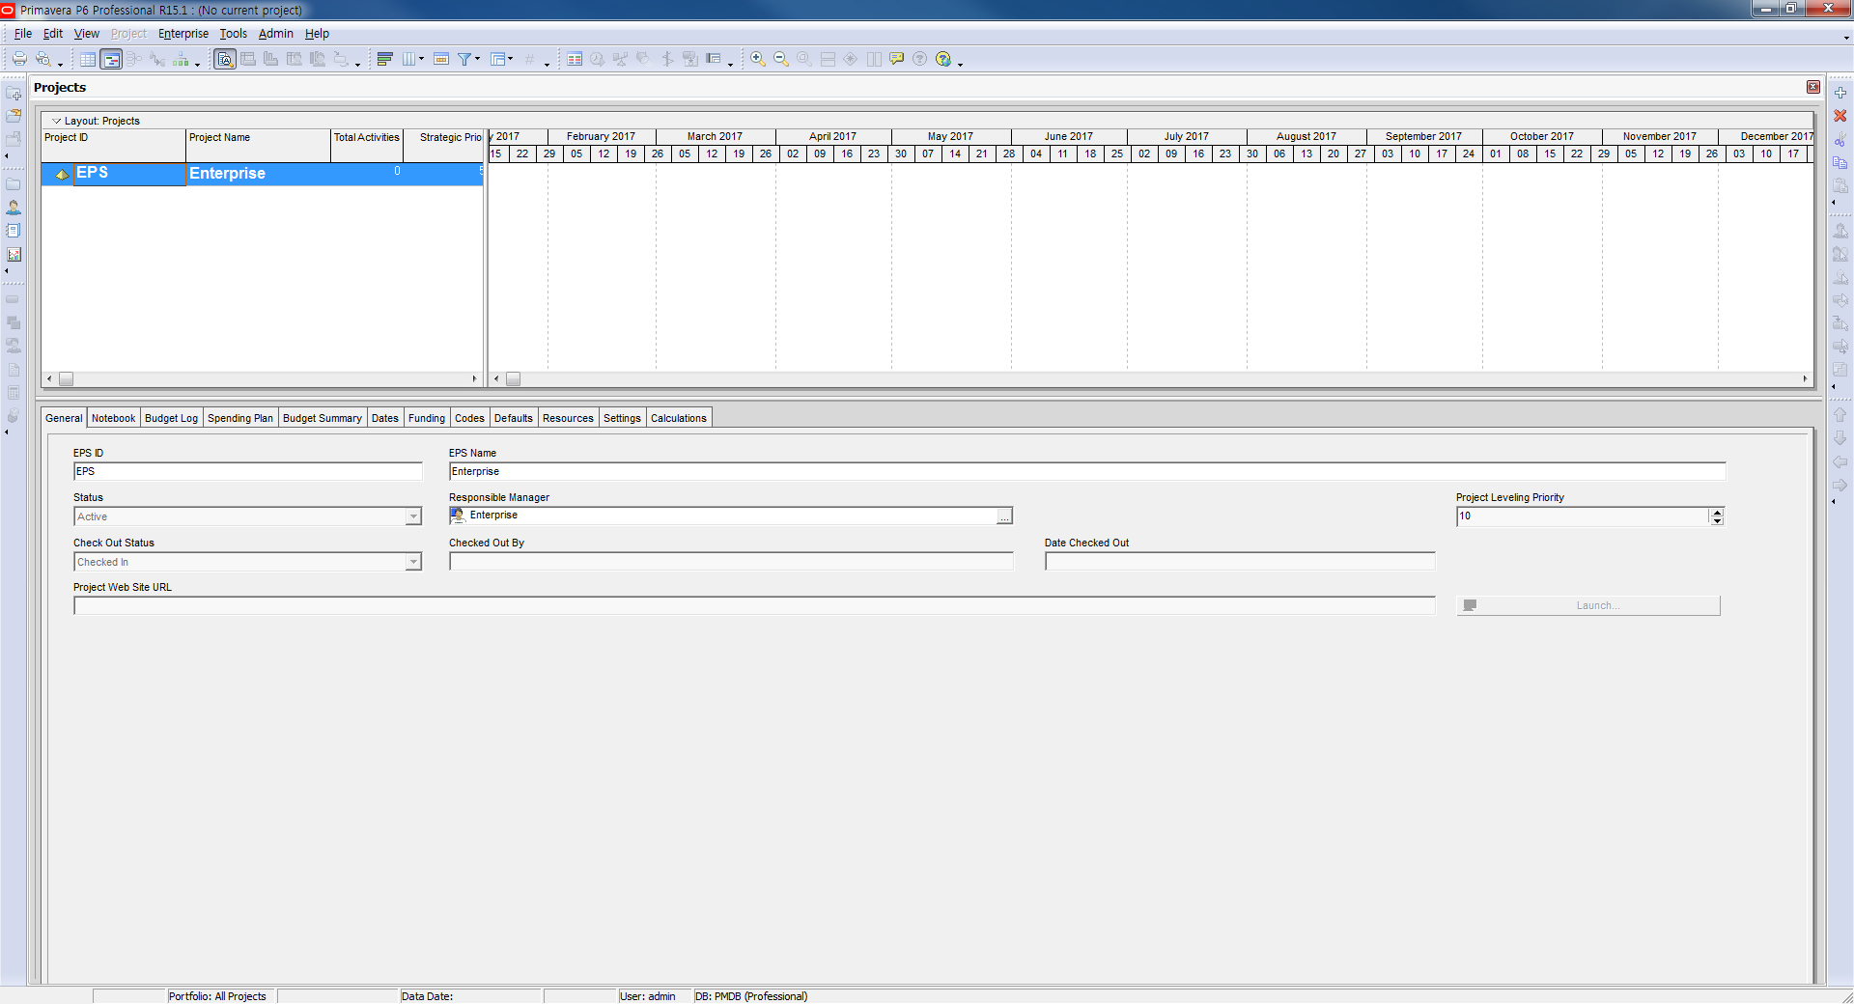Click the Create New Project sidebar icon

click(14, 94)
